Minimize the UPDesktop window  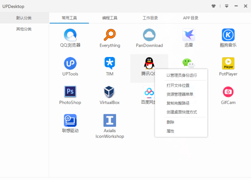(x=236, y=6)
